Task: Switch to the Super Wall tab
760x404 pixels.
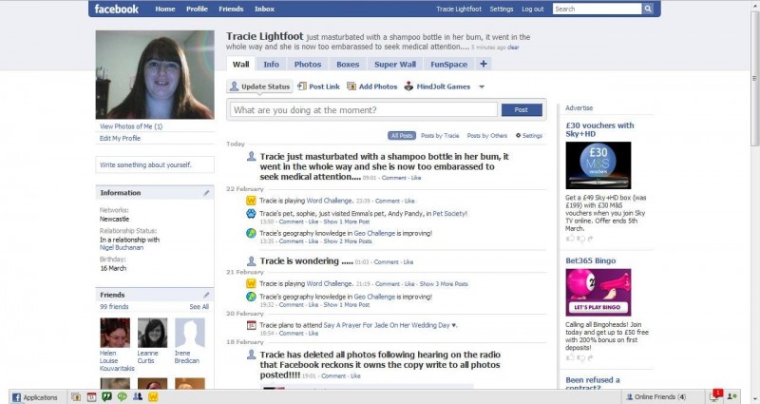Action: (395, 64)
